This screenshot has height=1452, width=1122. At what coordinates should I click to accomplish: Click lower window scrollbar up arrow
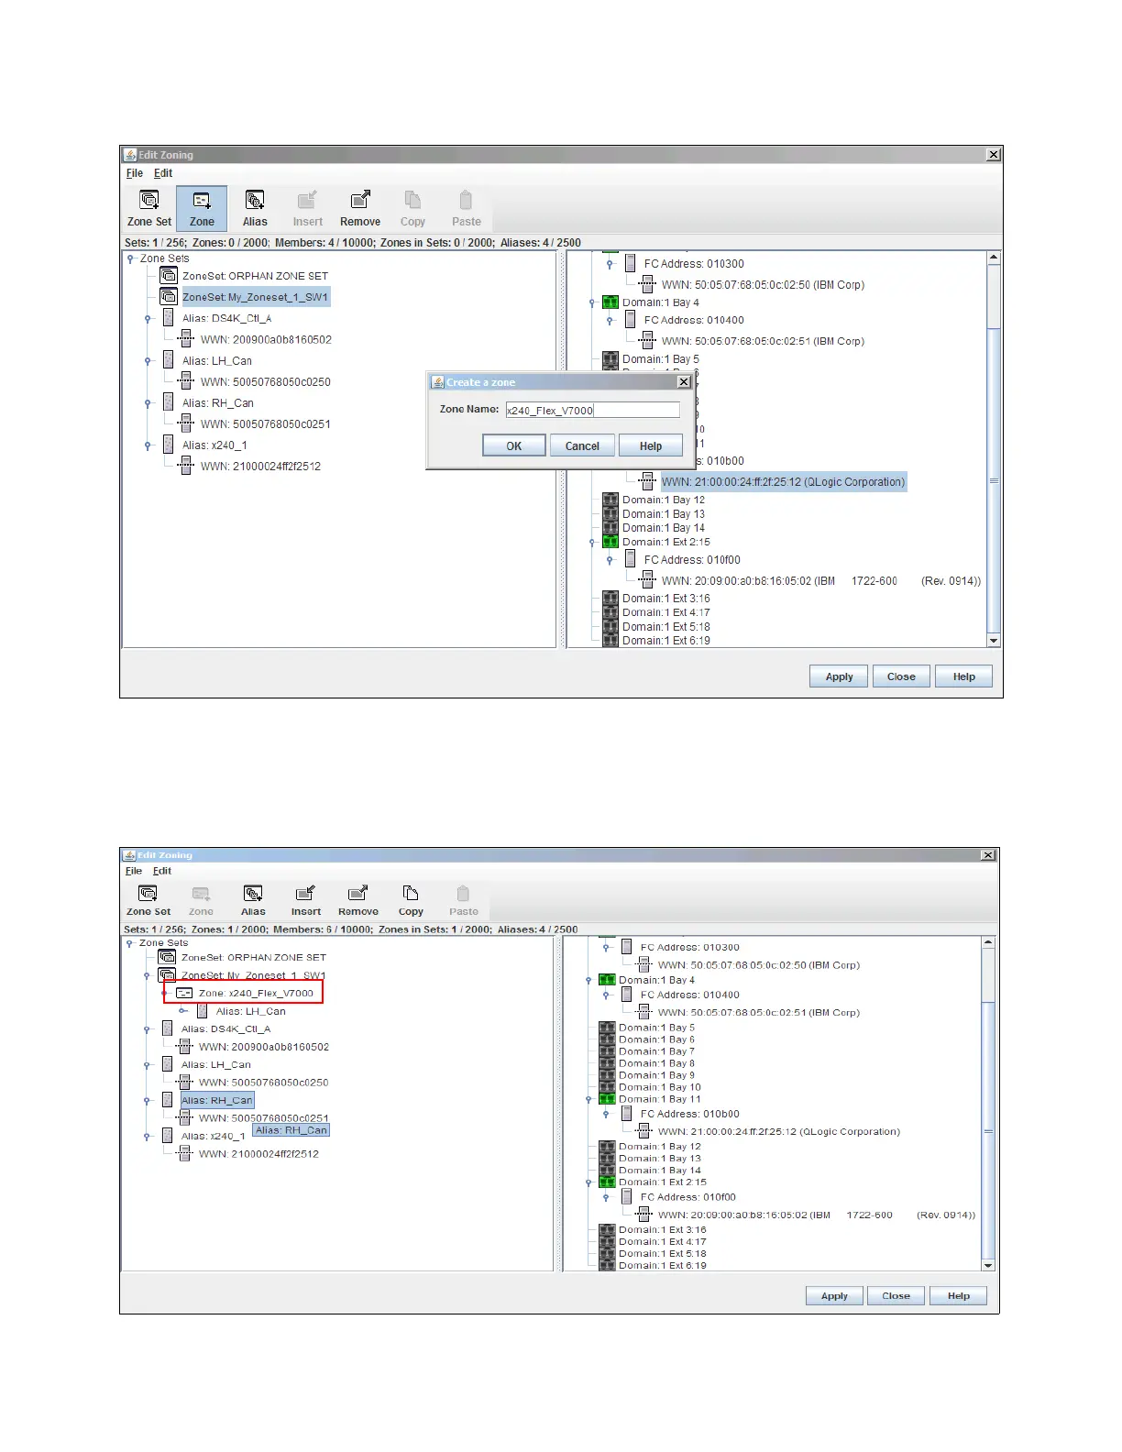pyautogui.click(x=988, y=942)
